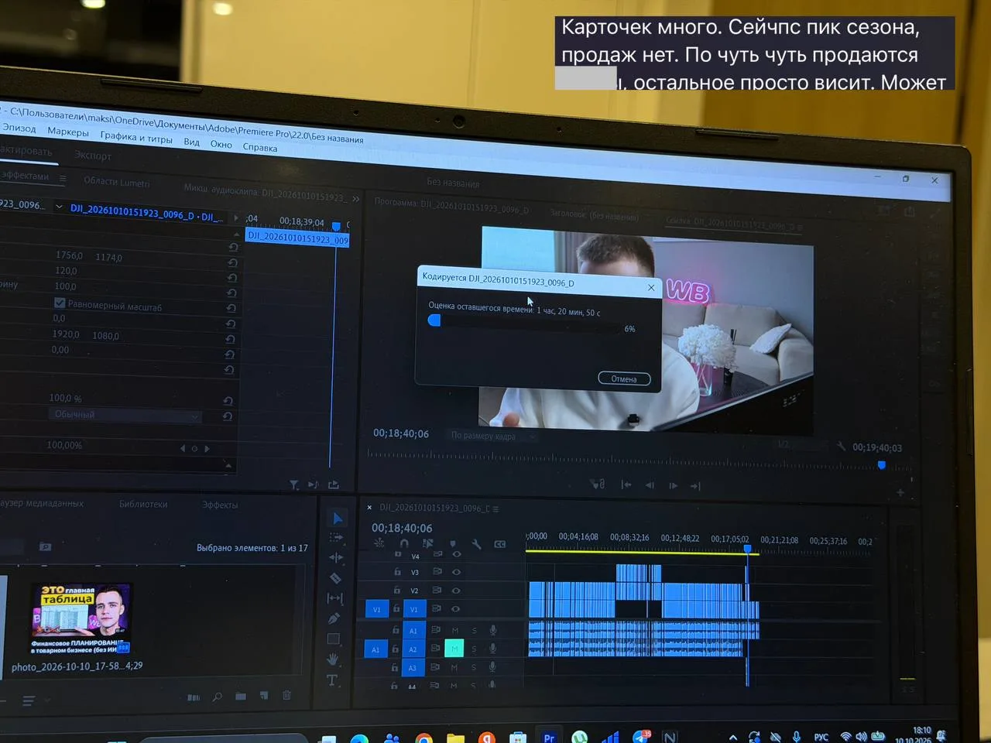991x743 pixels.
Task: Click the export frame icon in Effect Controls
Action: (x=334, y=485)
